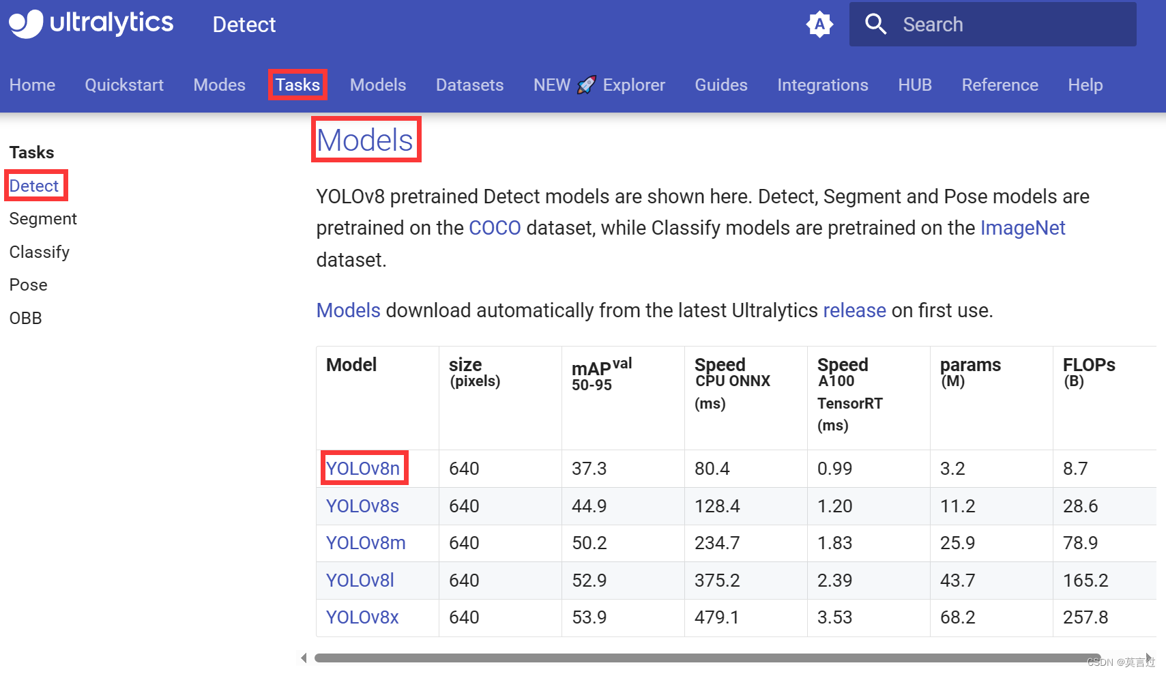Screen dimensions: 1166x674
Task: Click the rocket icon beside NEW Explorer
Action: (585, 85)
